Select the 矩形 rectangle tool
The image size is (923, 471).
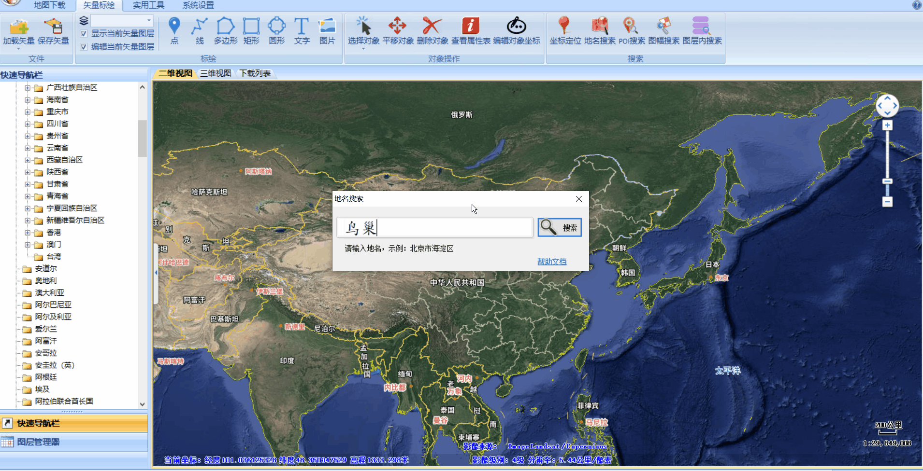pos(251,31)
